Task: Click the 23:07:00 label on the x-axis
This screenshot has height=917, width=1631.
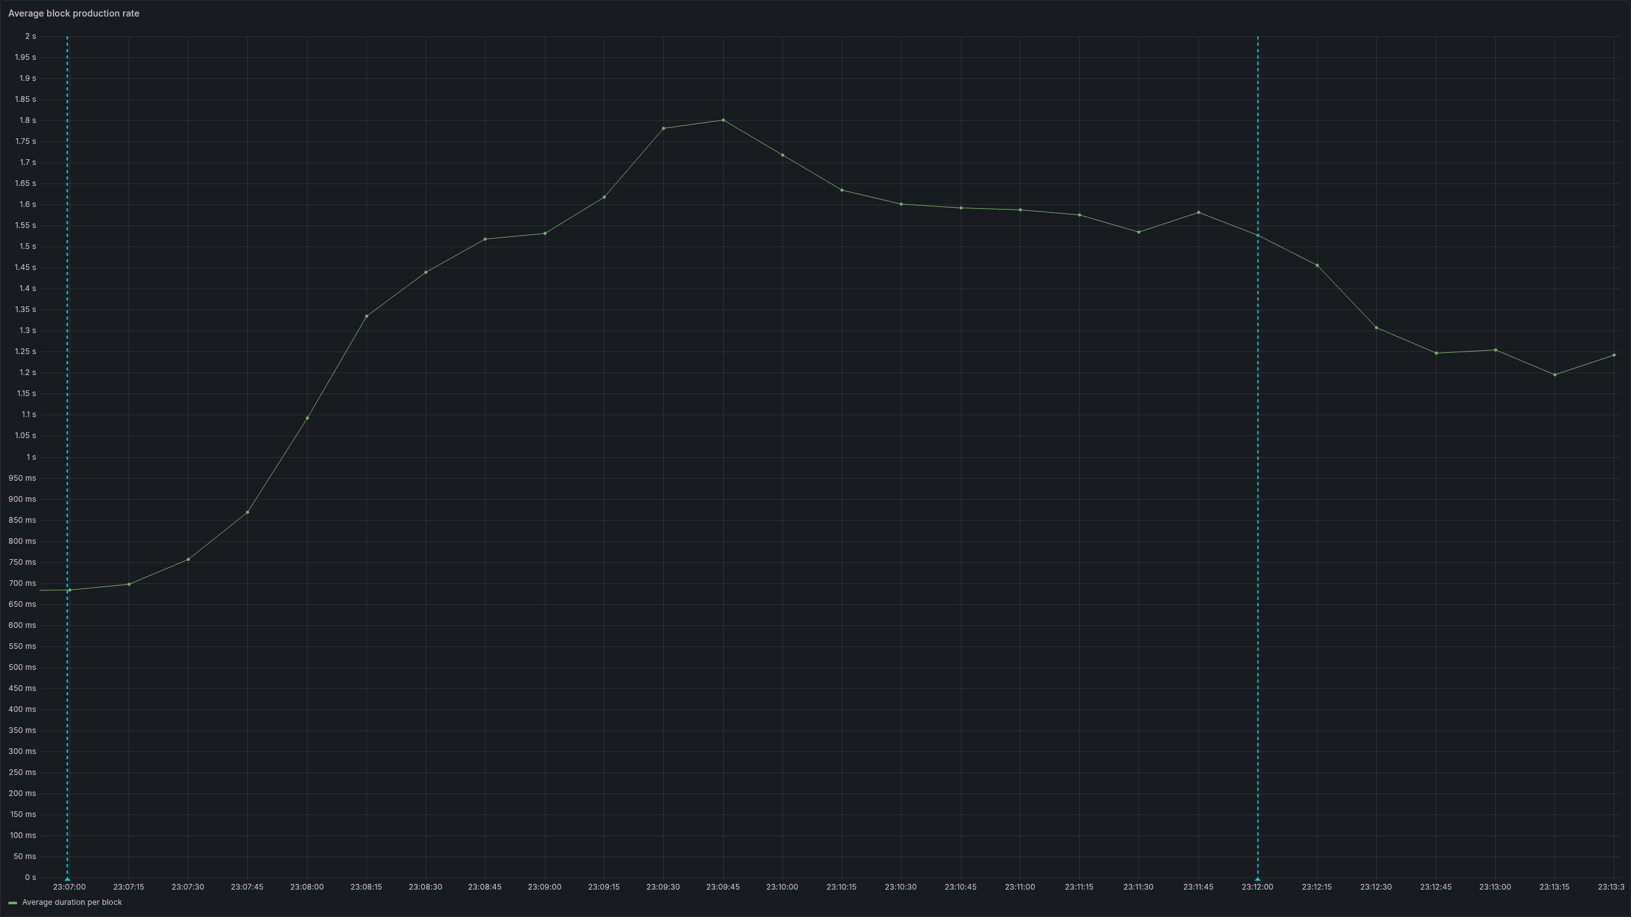Action: pyautogui.click(x=70, y=886)
